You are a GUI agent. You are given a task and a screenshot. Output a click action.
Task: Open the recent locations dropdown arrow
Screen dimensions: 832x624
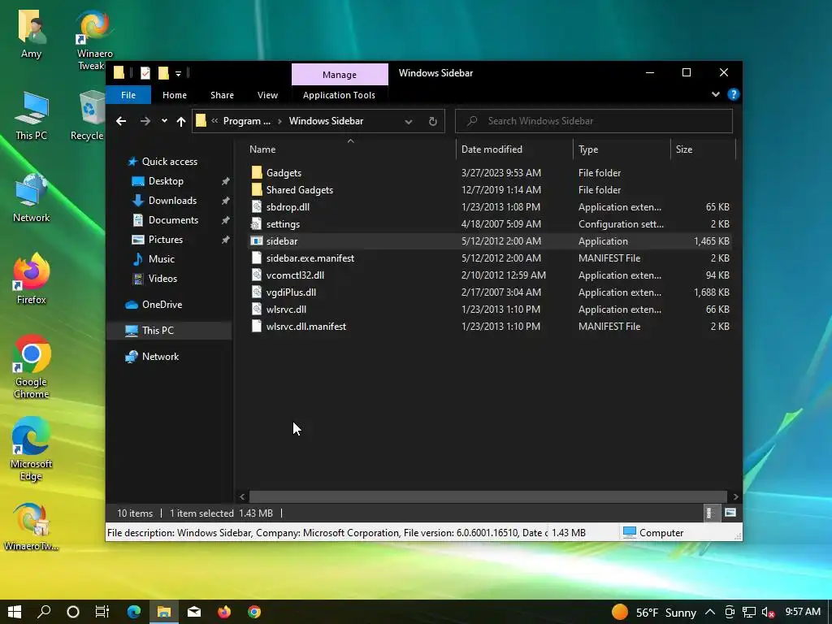point(164,121)
